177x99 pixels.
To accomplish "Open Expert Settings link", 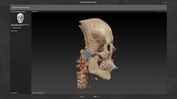I will (x=14, y=93).
